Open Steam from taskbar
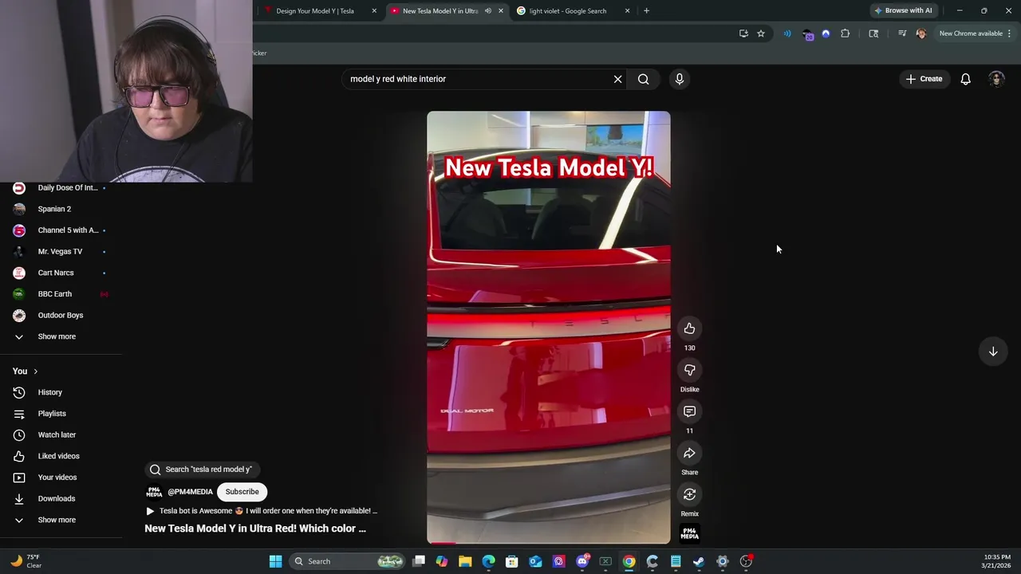1021x574 pixels. pos(699,561)
